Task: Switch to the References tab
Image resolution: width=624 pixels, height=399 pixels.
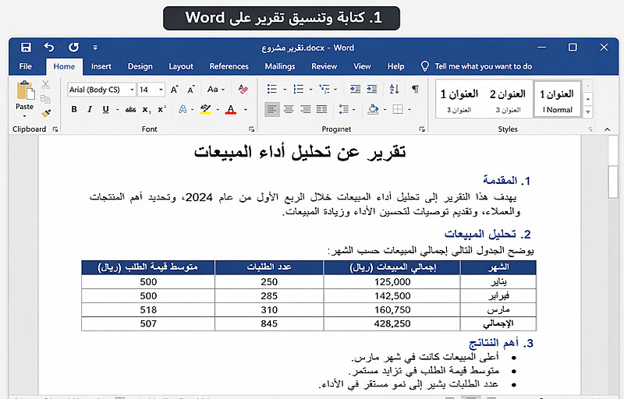Action: point(229,66)
